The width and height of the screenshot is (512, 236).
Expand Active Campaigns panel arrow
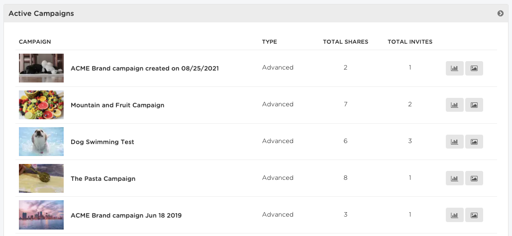click(500, 13)
